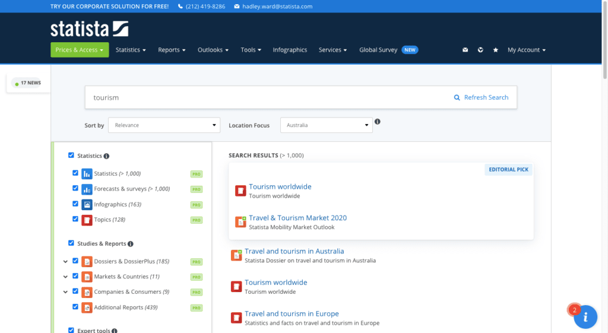Open Global Survey nav item
608x333 pixels.
(388, 50)
